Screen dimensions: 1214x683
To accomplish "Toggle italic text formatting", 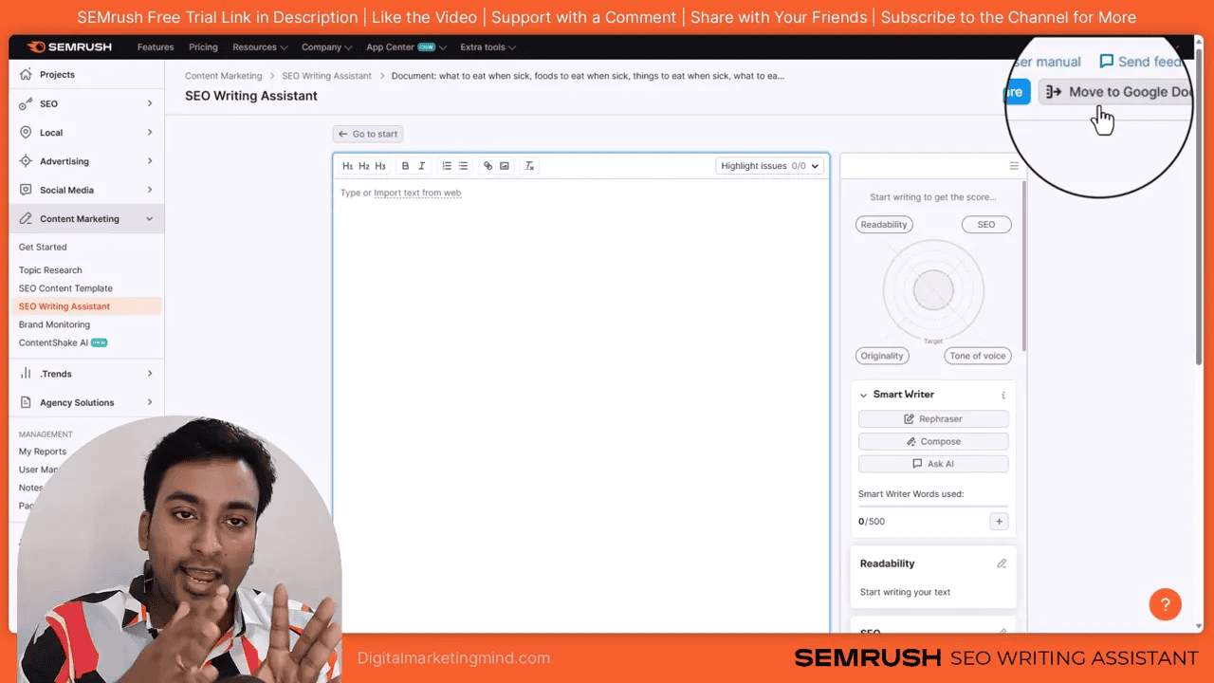I will point(421,165).
